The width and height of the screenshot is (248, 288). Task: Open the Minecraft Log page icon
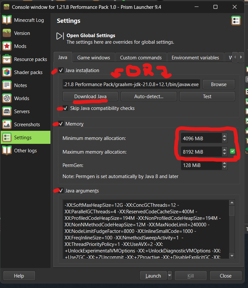pos(7,20)
